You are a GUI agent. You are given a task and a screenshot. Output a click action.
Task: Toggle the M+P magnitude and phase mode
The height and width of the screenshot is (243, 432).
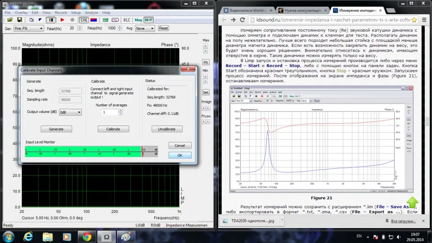coord(148,20)
